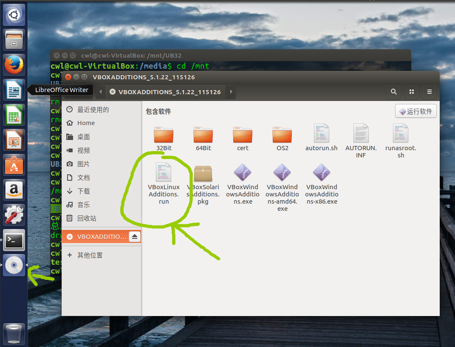Screen dimensions: 455x347
Task: Open 音乐 Music in sidebar
Action: [x=102, y=205]
